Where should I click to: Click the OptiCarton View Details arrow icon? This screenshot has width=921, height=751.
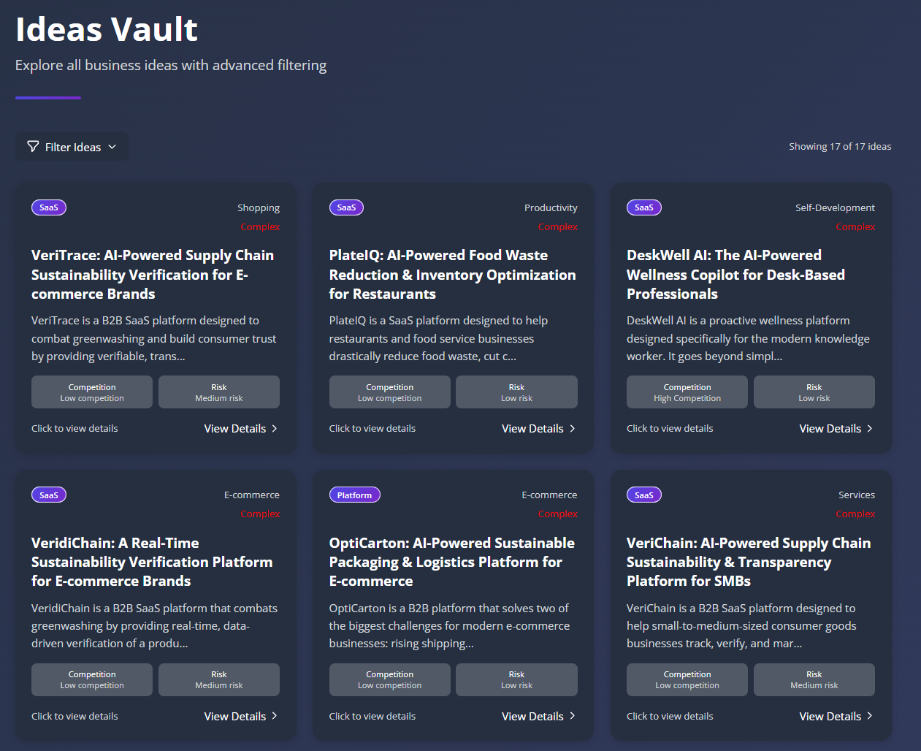pos(573,716)
